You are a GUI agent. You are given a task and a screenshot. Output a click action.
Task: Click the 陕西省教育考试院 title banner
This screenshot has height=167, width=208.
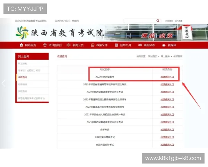point(67,33)
